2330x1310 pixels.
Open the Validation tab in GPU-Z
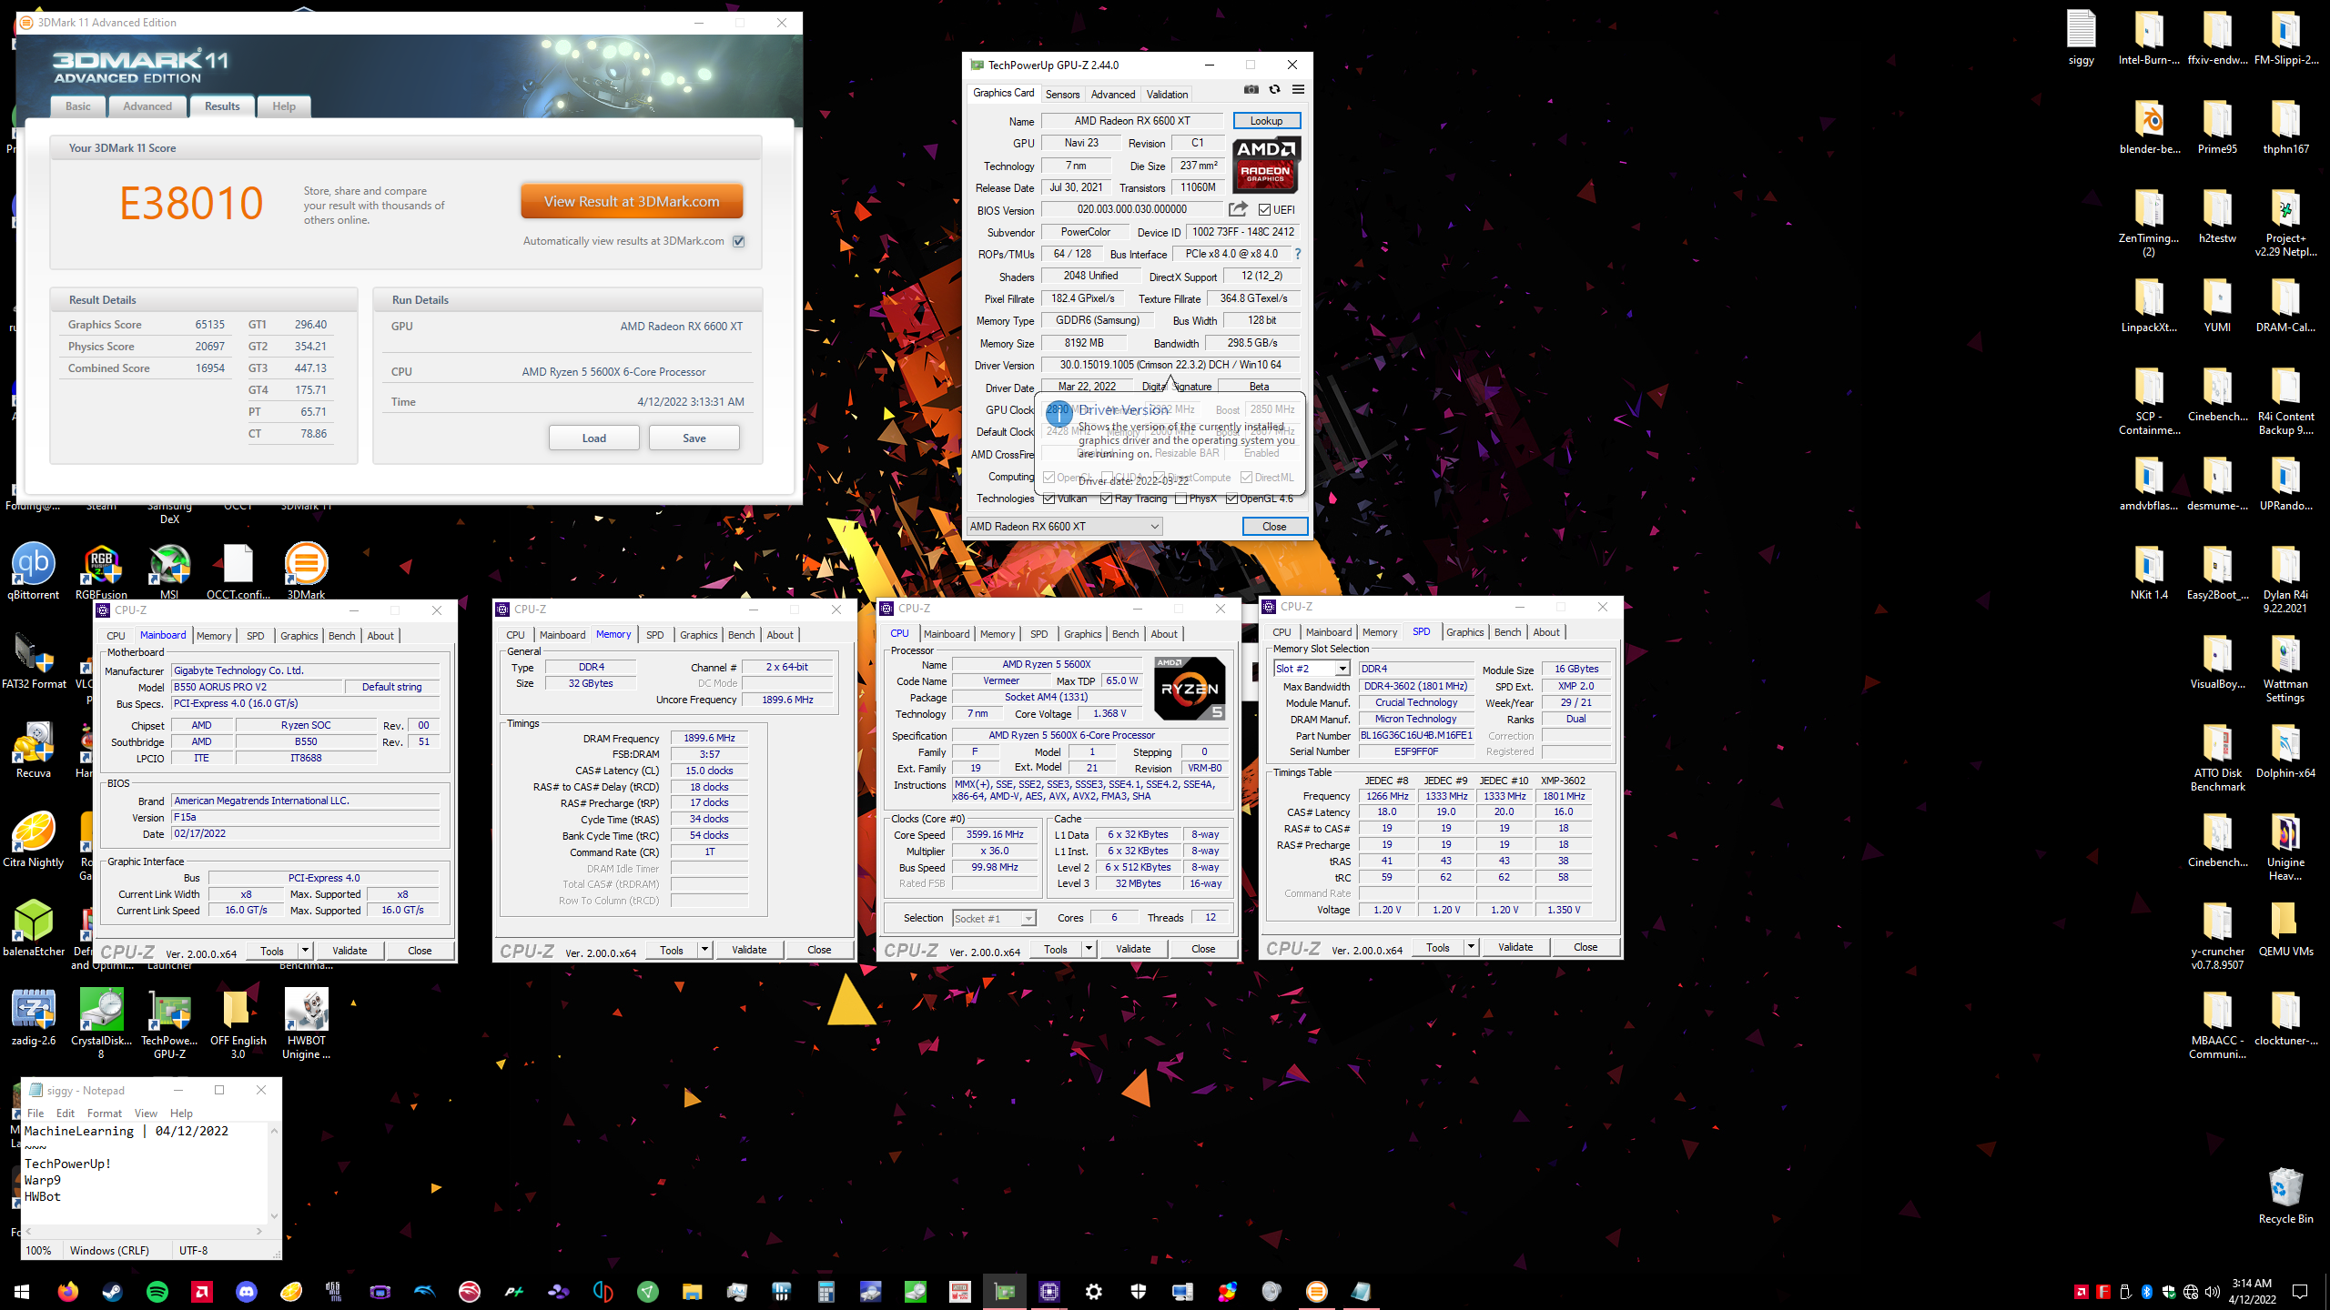tap(1167, 94)
